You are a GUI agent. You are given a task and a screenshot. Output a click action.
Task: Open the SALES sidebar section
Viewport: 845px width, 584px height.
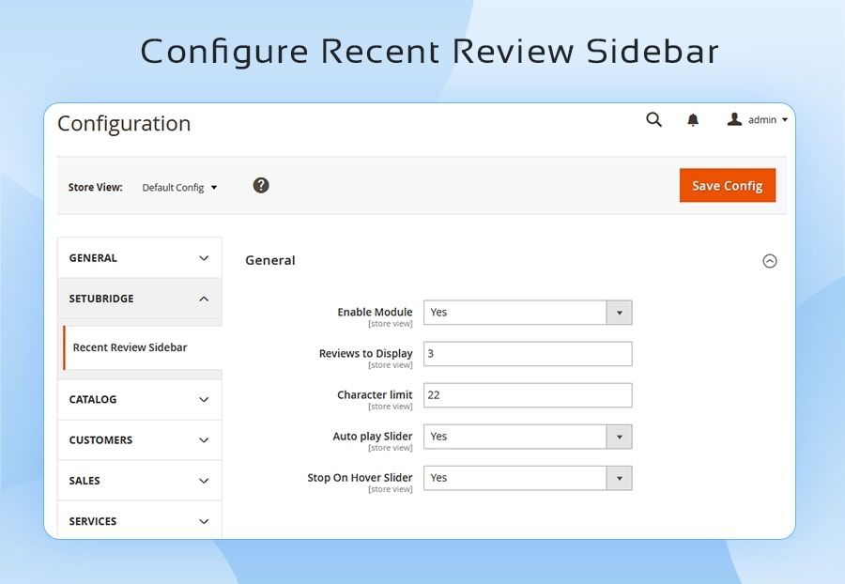coord(139,481)
